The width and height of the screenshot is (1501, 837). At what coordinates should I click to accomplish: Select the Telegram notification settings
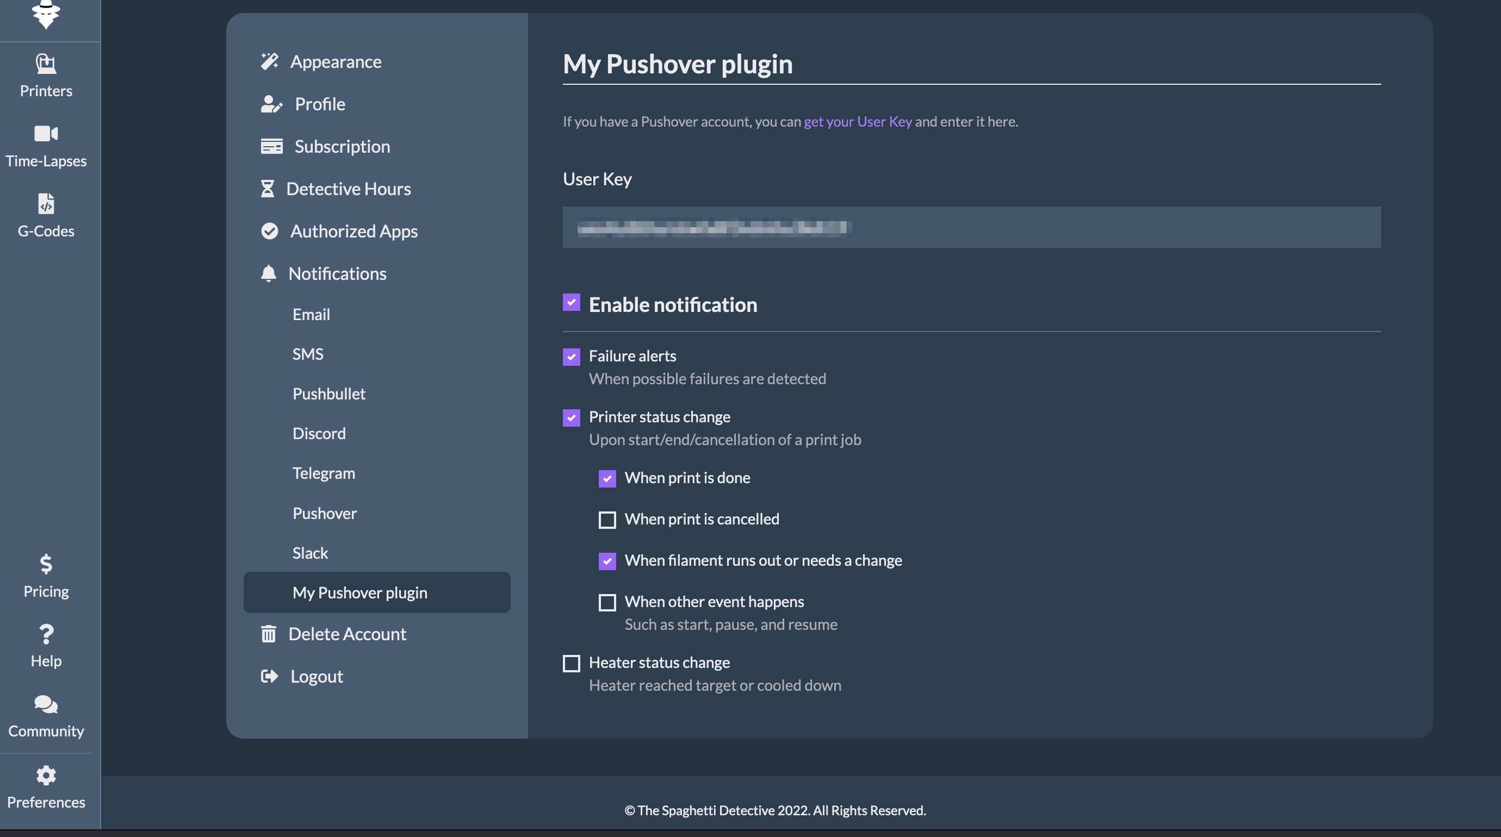324,473
